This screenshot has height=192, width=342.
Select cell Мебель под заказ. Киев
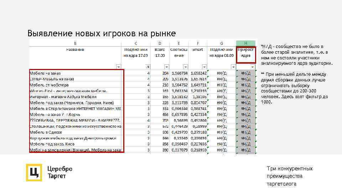(75, 144)
